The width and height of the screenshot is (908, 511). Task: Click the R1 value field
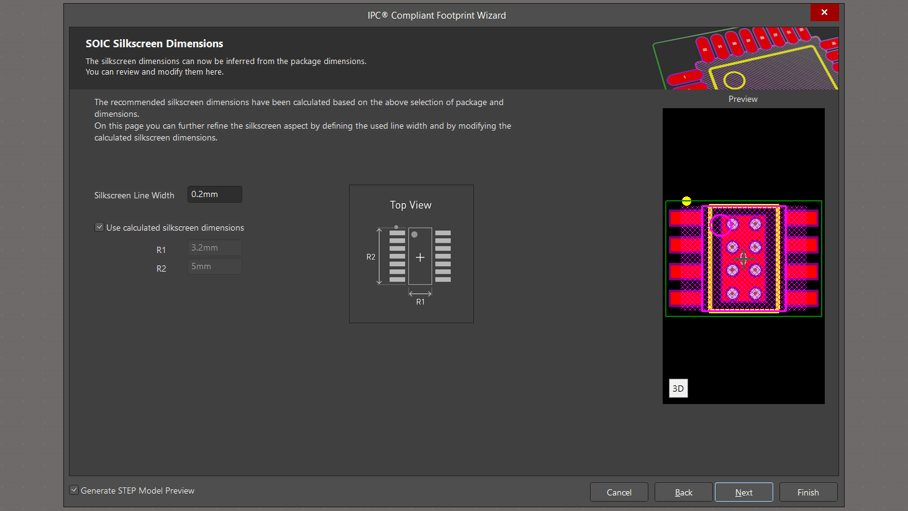[215, 248]
